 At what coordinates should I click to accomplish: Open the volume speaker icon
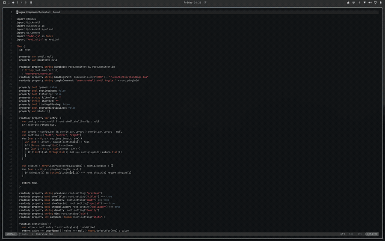click(370, 3)
